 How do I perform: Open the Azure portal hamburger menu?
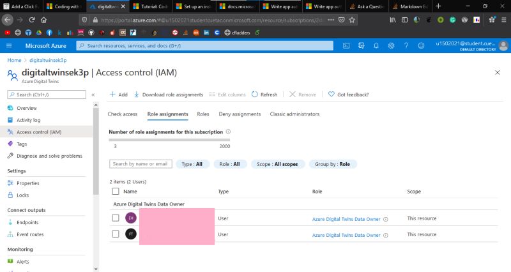pyautogui.click(x=9, y=45)
